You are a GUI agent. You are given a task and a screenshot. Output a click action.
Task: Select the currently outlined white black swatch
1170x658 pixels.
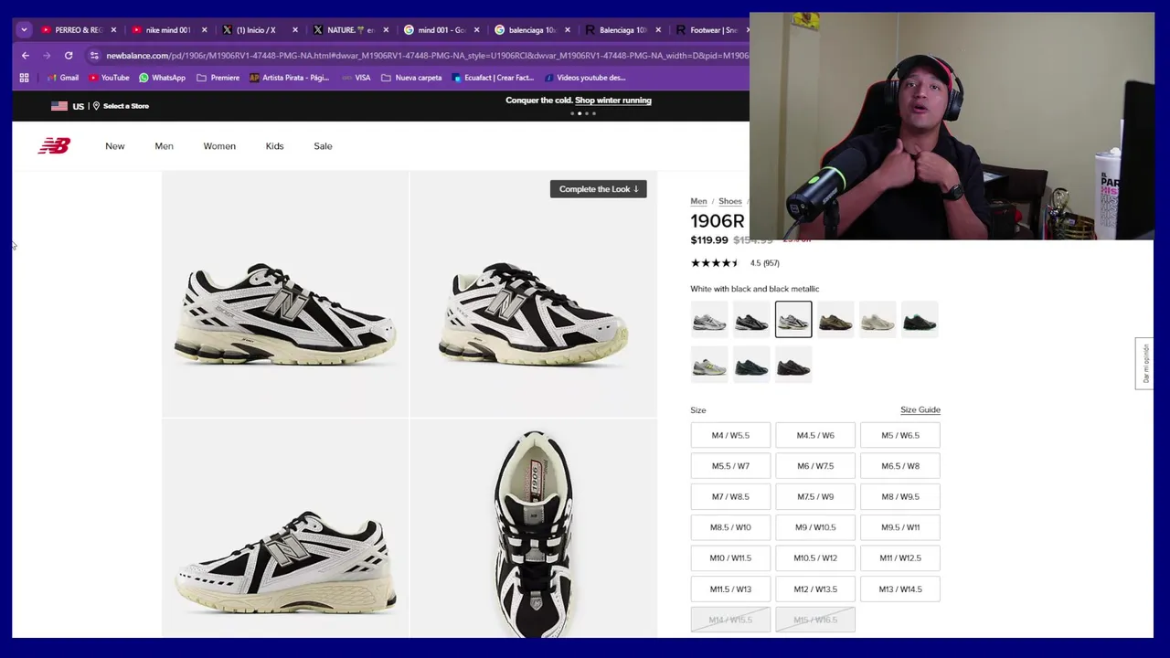point(793,320)
